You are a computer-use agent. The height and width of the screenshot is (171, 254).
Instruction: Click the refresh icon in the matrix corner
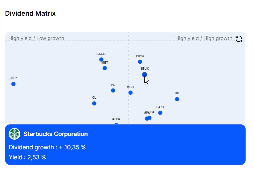click(x=239, y=39)
